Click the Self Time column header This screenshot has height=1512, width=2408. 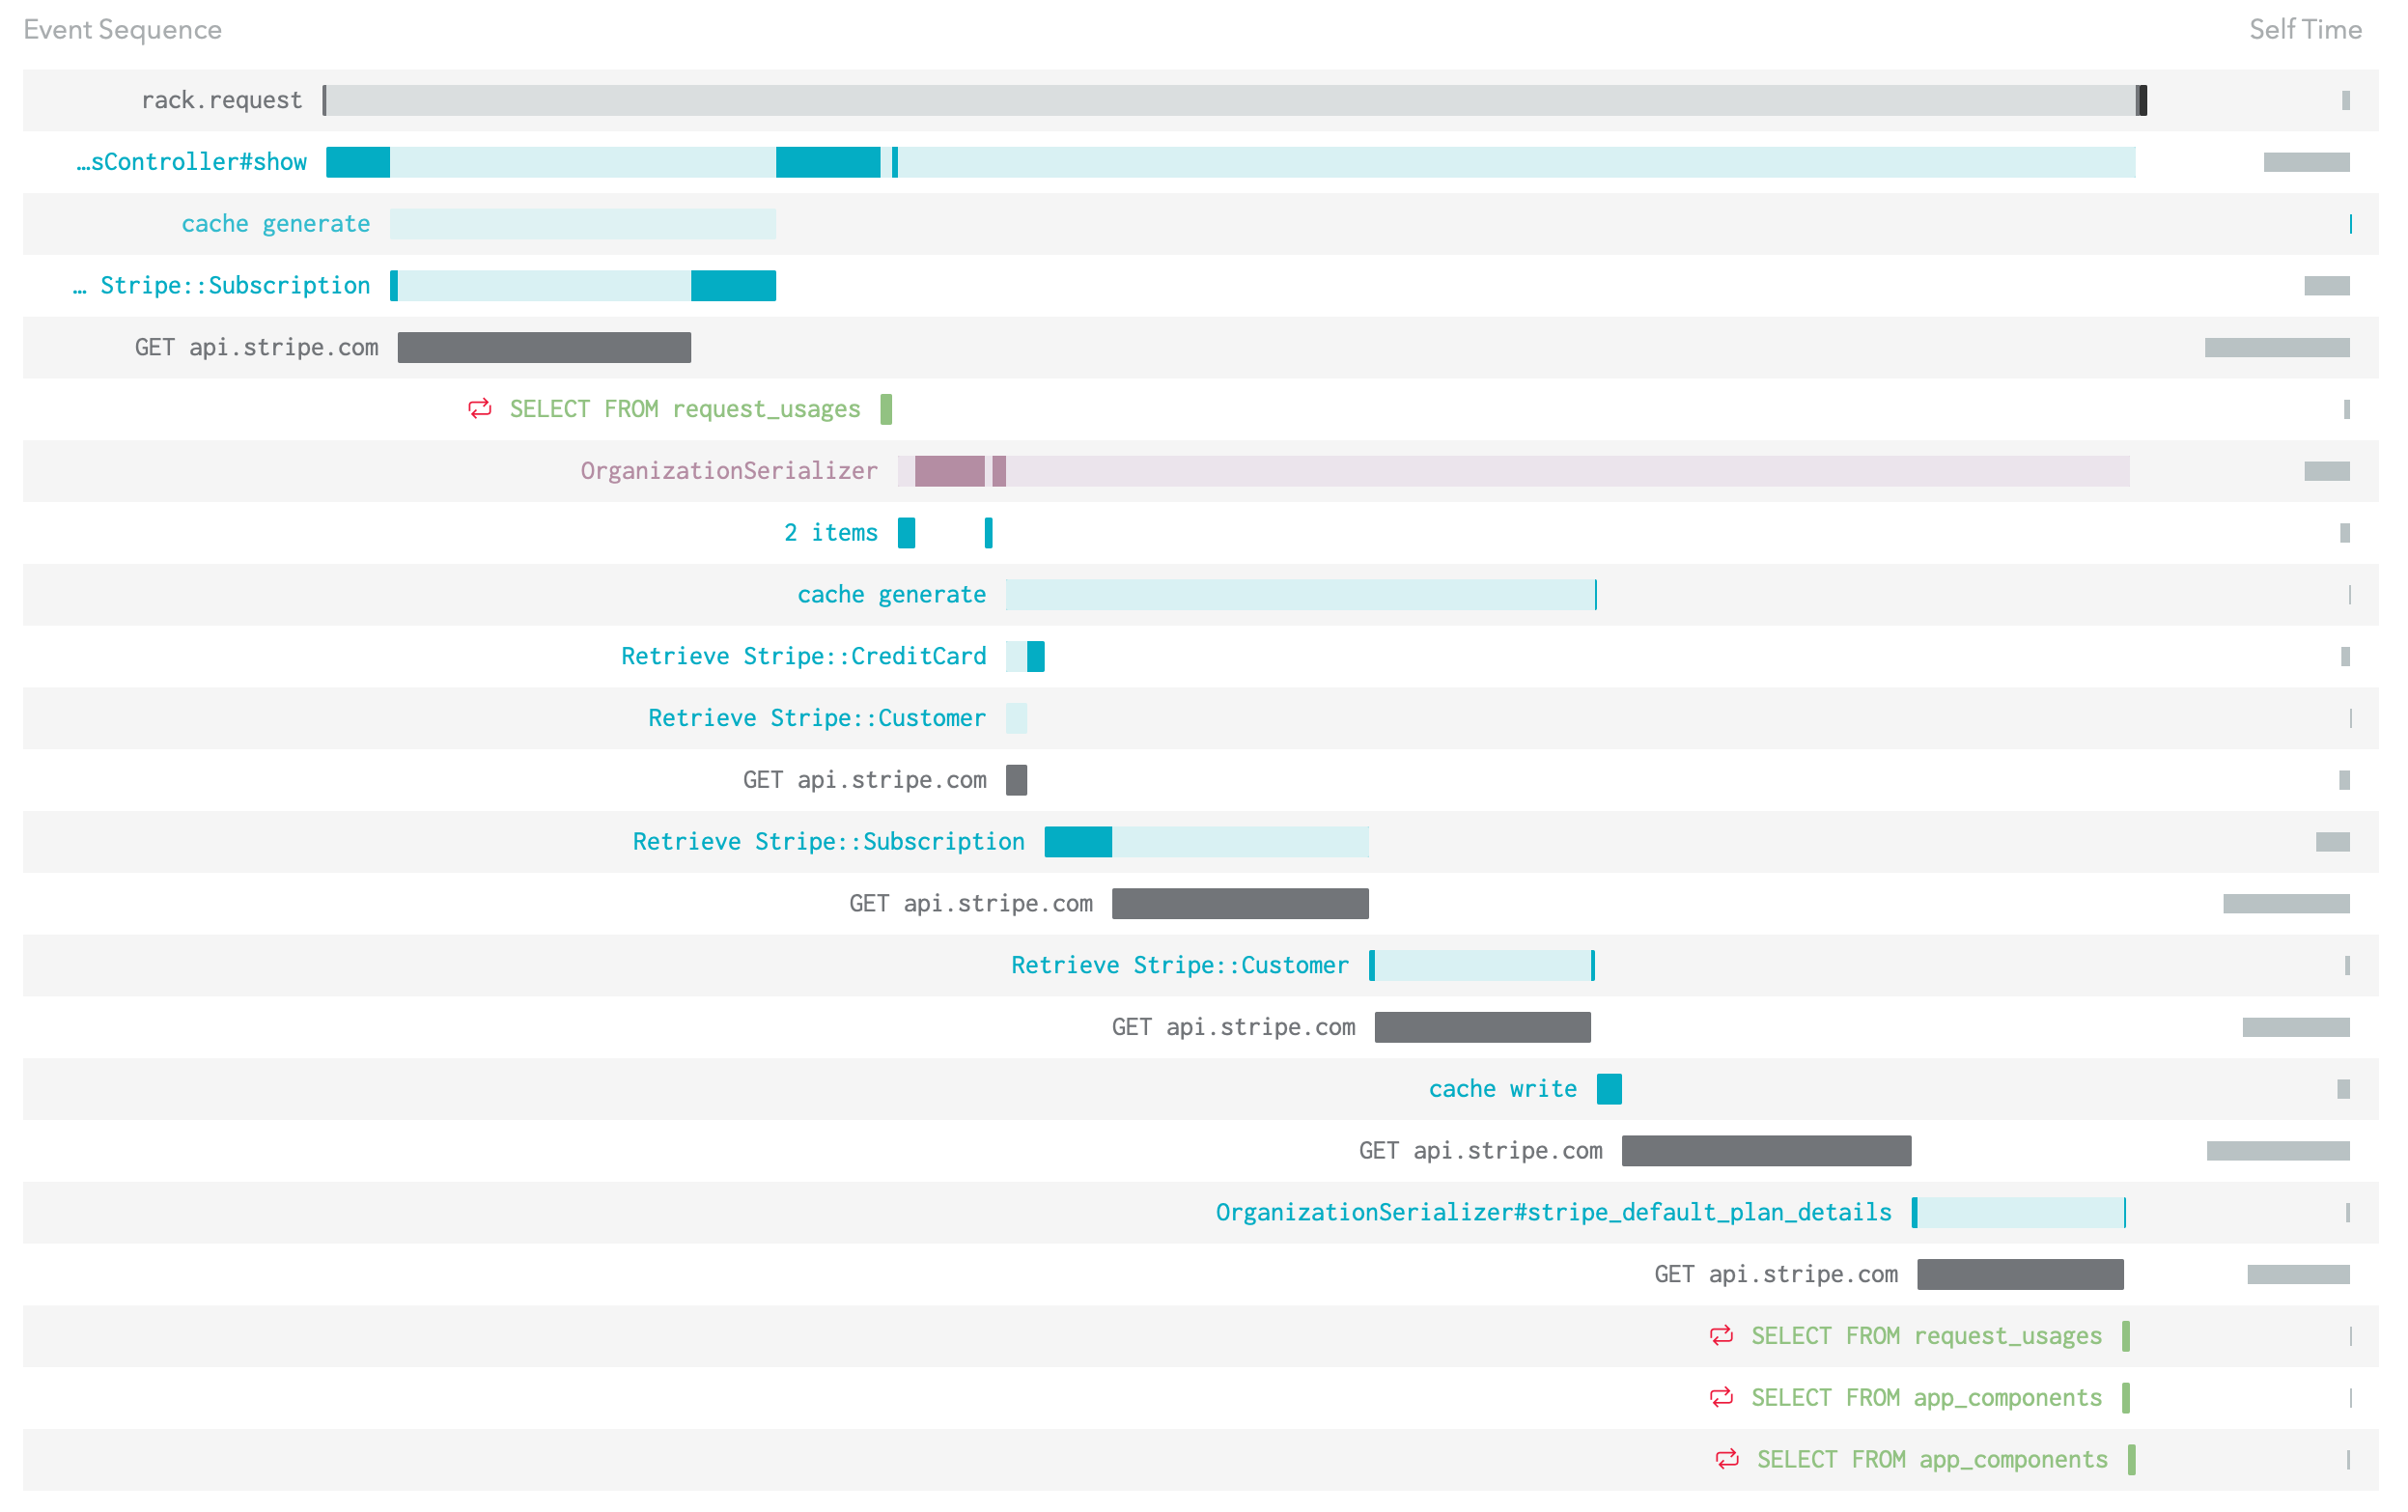[x=2305, y=29]
